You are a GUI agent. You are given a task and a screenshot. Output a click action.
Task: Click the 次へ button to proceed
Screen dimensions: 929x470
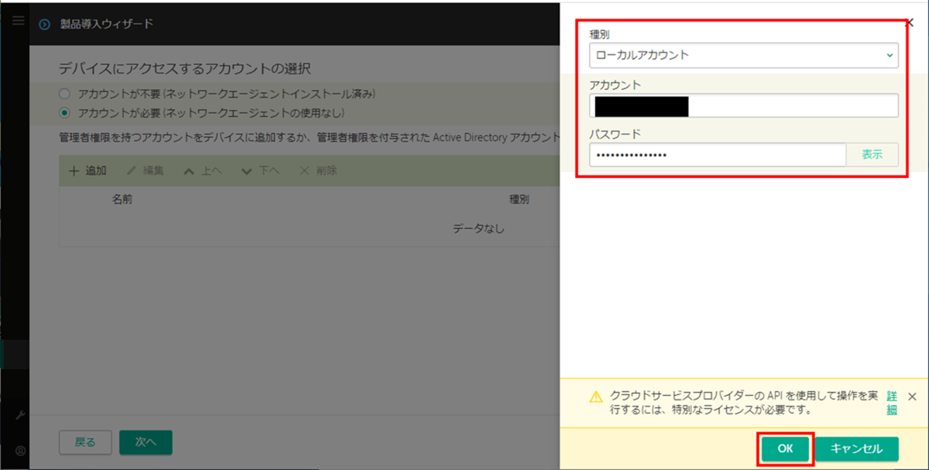pos(146,442)
